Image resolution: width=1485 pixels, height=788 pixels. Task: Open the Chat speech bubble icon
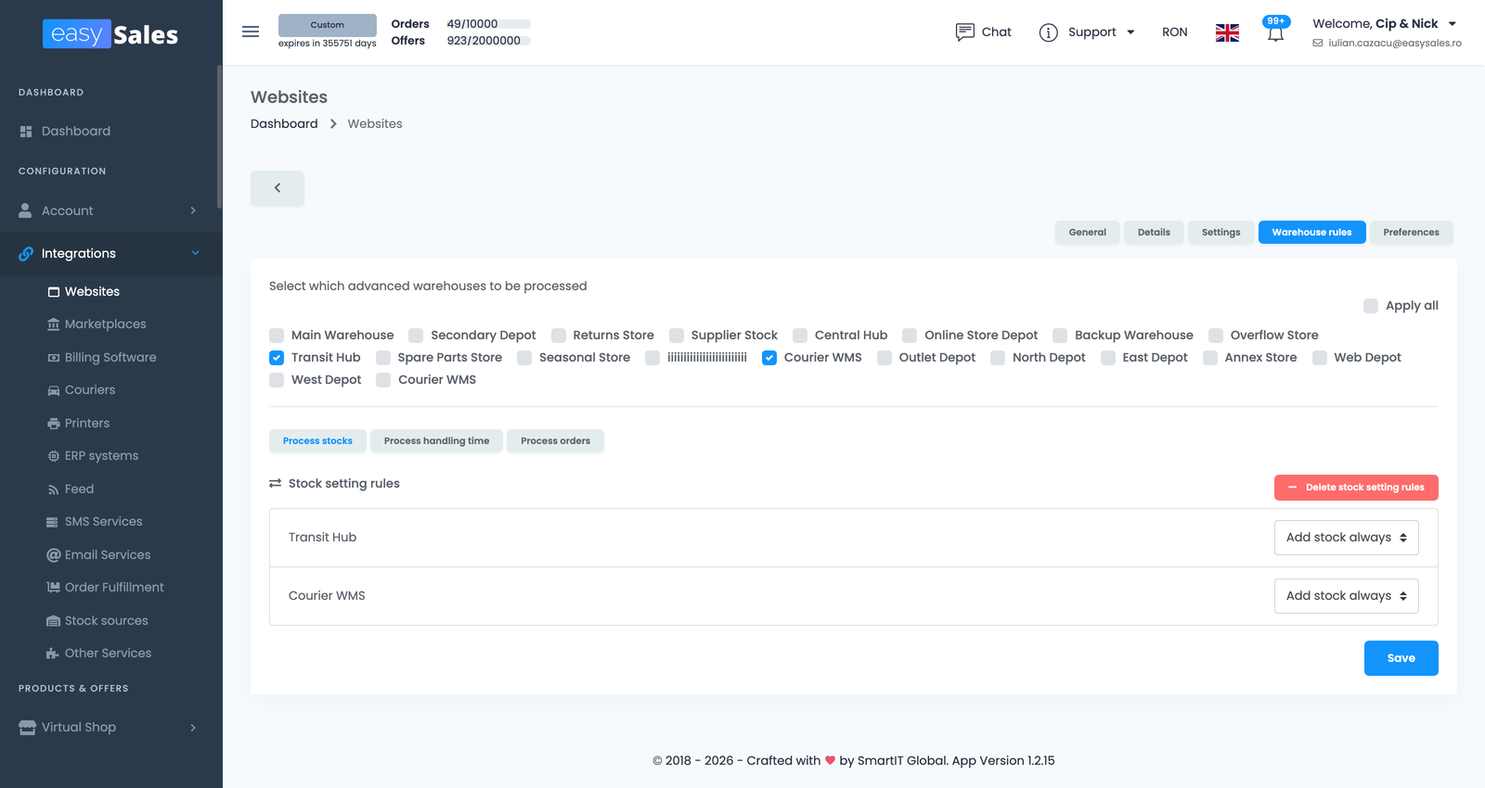pos(965,32)
